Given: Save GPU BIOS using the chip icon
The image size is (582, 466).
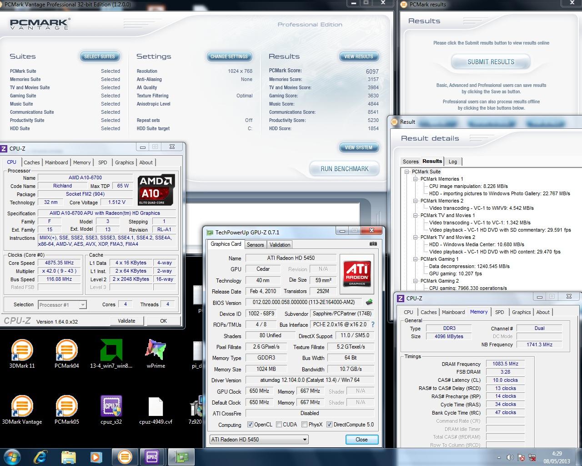Looking at the screenshot, I should tap(369, 302).
